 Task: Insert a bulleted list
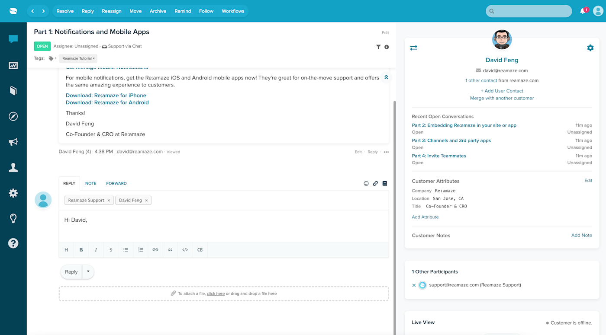point(126,250)
